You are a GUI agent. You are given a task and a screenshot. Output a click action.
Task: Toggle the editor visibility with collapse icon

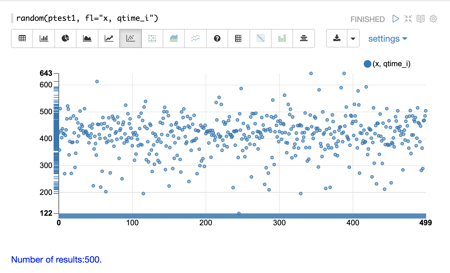[x=408, y=19]
